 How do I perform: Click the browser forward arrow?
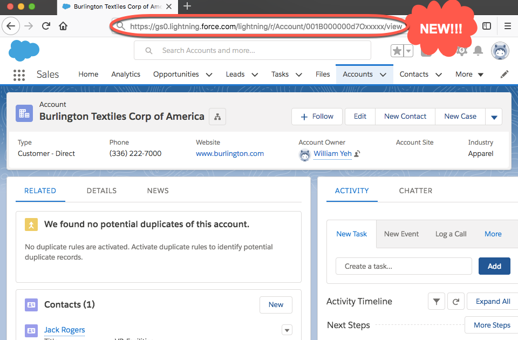(29, 26)
